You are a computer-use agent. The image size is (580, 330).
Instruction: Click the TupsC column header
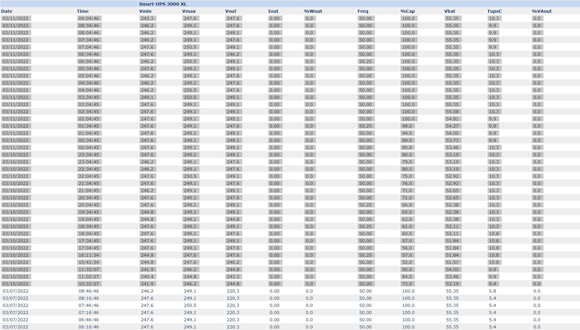click(494, 11)
